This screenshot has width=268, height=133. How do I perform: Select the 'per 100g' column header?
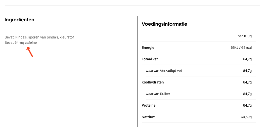click(x=244, y=36)
